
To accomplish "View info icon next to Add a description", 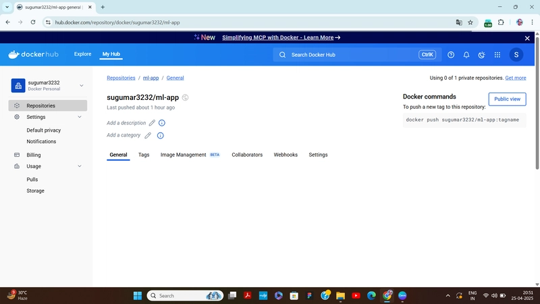I will tap(162, 123).
